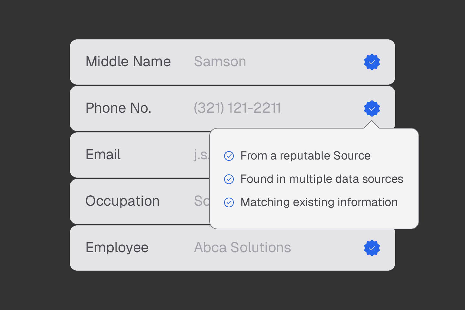Click check icon next to reputable Source
465x310 pixels.
(x=229, y=156)
